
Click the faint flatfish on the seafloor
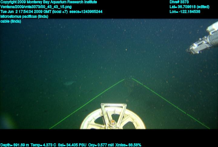(x=69, y=83)
